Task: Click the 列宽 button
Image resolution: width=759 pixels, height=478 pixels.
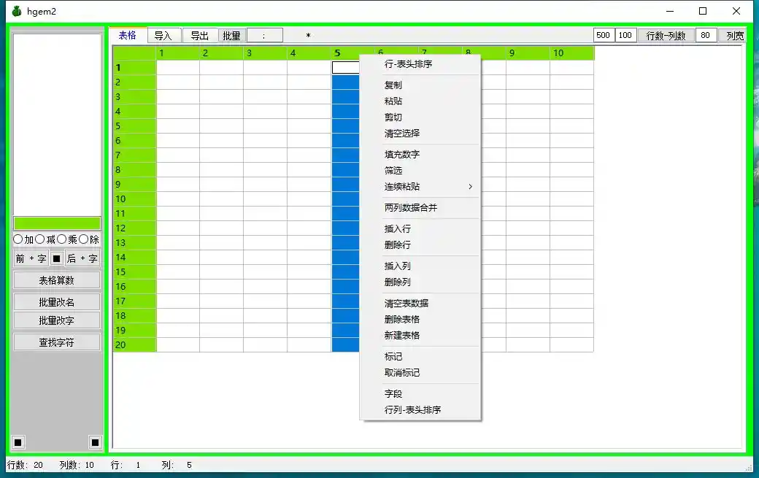Action: pyautogui.click(x=733, y=35)
